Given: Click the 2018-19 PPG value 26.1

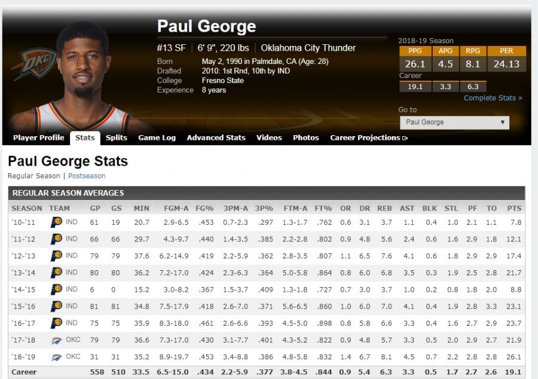Looking at the screenshot, I should tap(415, 64).
